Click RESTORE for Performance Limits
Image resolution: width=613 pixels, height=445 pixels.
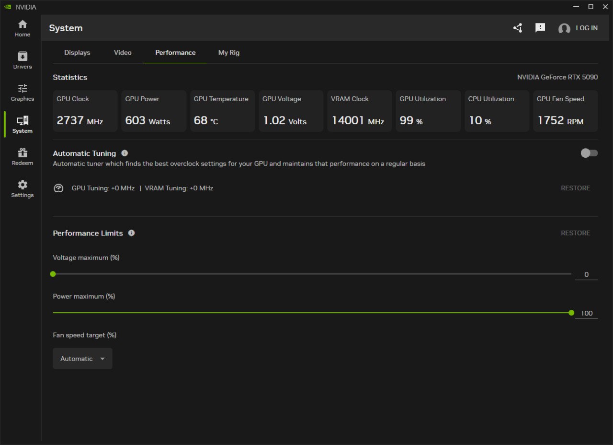click(575, 233)
